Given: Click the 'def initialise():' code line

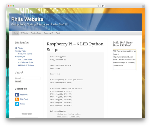Looking at the screenshot, I should point(58,111).
